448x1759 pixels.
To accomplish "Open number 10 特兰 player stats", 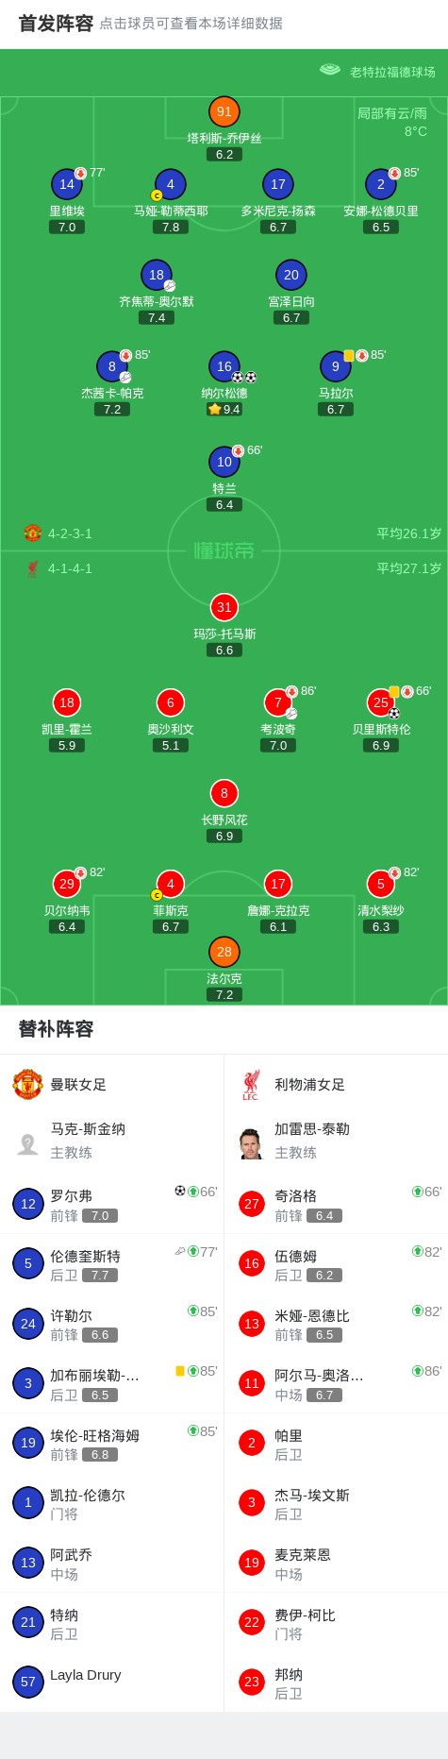I will (x=224, y=462).
